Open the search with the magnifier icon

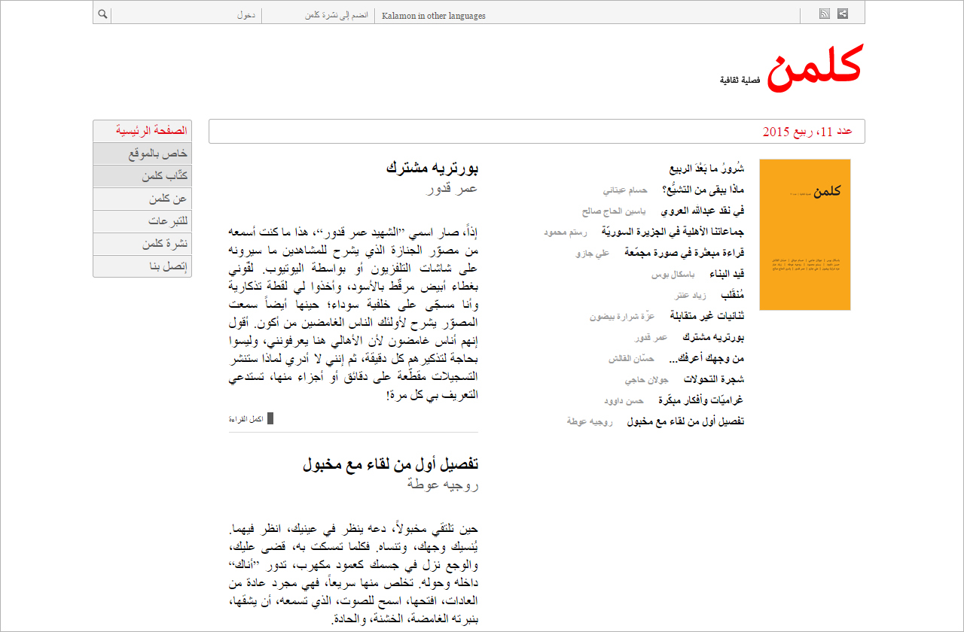[102, 13]
